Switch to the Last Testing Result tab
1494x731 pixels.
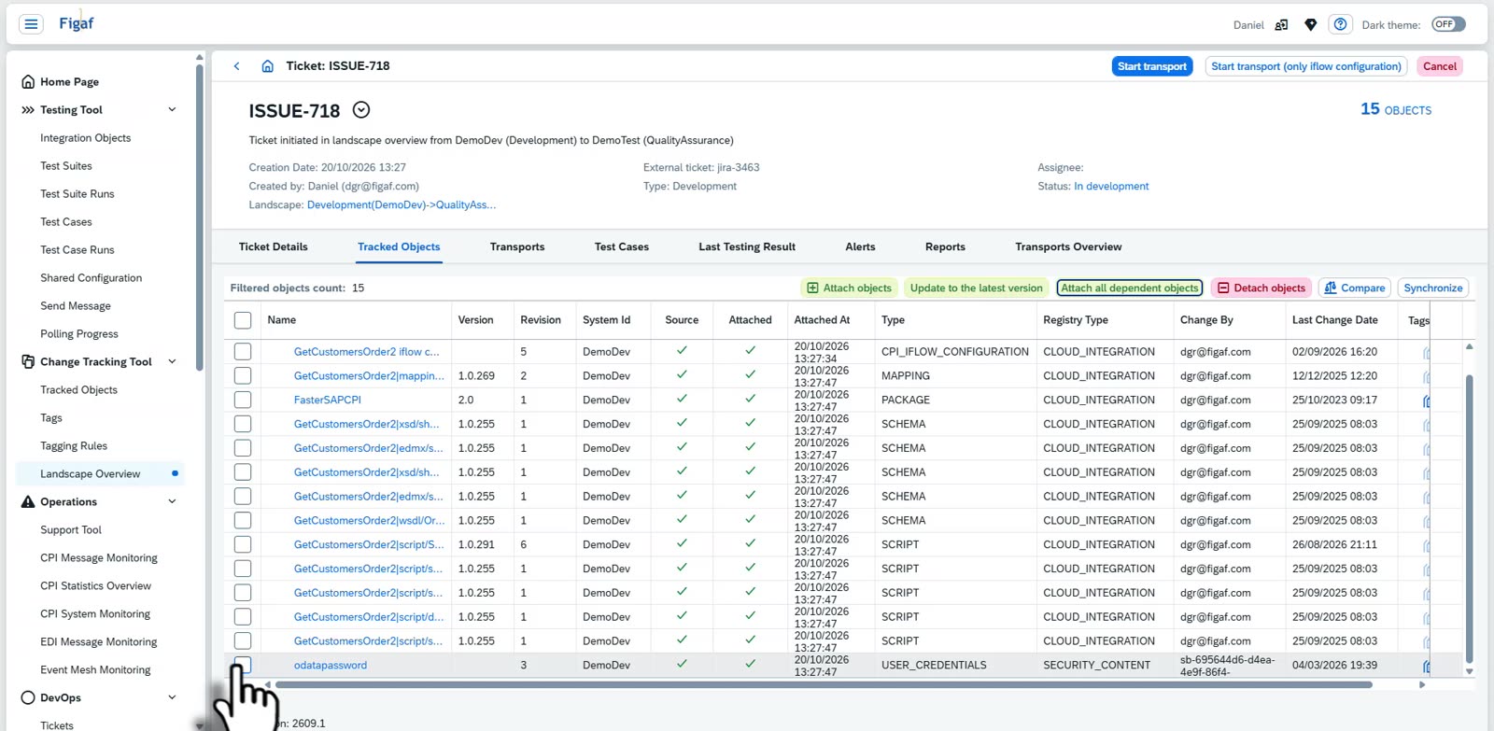point(747,247)
